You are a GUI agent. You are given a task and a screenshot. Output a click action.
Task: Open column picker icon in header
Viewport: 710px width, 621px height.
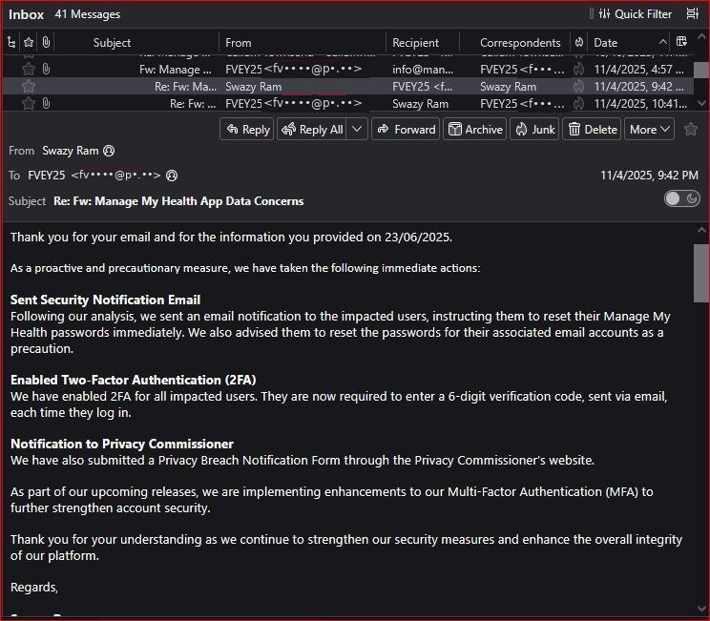[681, 42]
